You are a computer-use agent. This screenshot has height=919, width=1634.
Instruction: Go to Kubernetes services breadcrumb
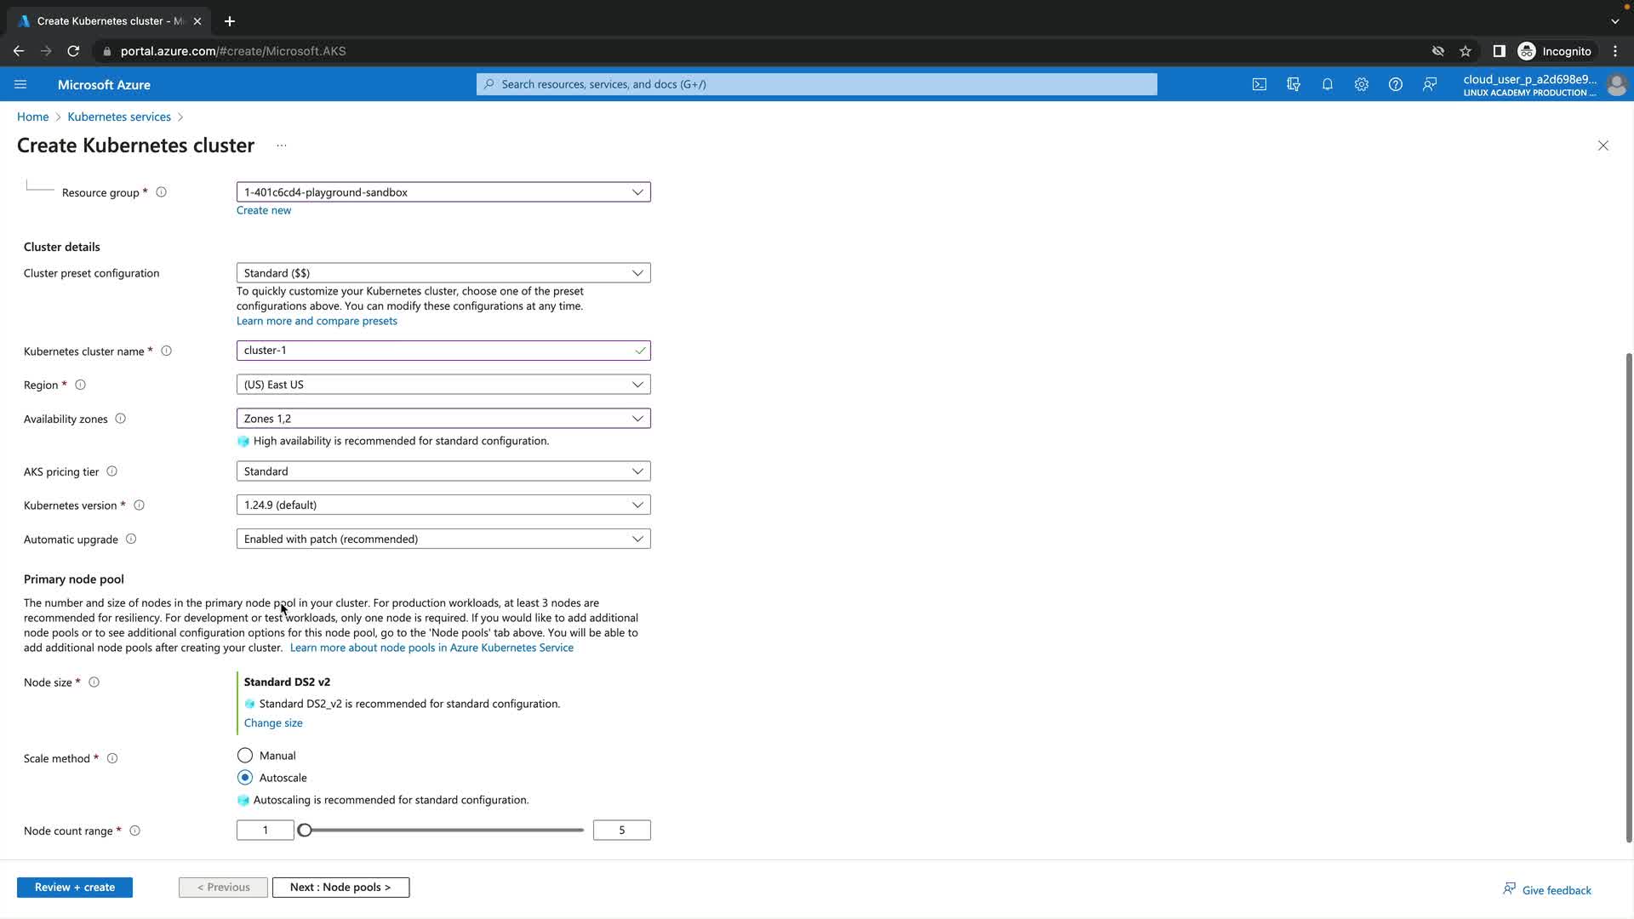click(x=119, y=117)
